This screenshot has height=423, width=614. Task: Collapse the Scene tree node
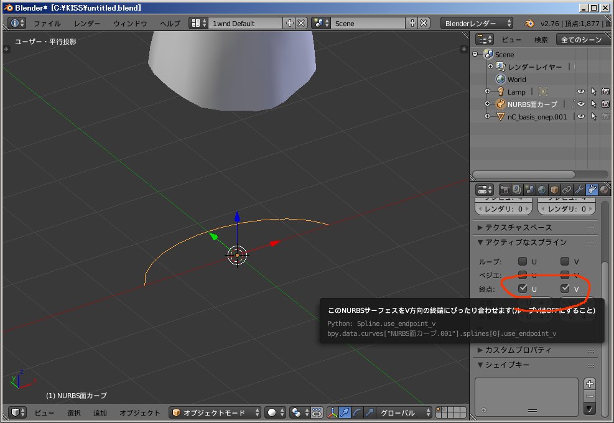point(475,54)
